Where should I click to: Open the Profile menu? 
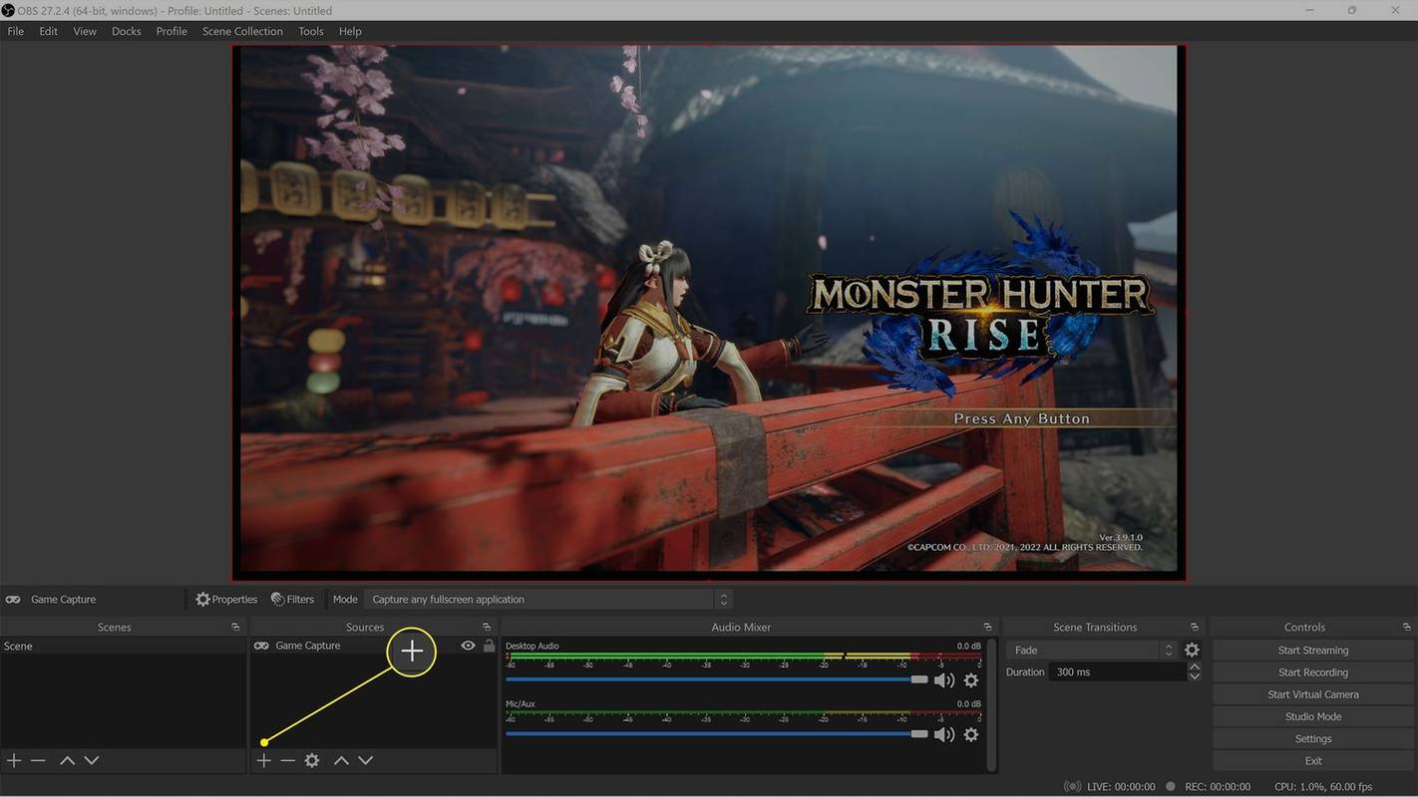(172, 31)
